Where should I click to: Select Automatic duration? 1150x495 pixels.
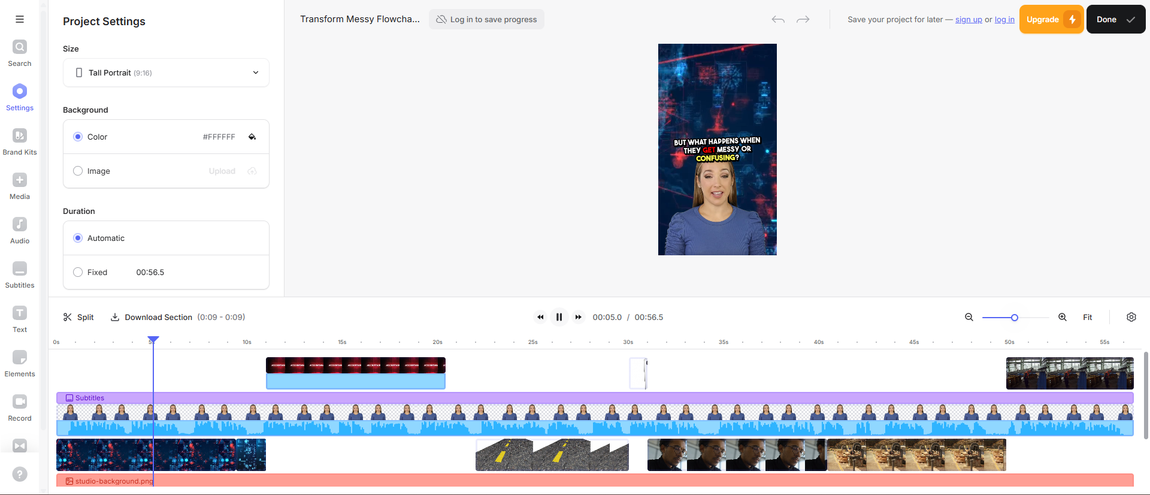pos(78,238)
